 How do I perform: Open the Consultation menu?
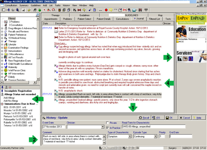coord(11,5)
